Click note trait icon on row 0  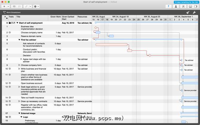[14, 23]
